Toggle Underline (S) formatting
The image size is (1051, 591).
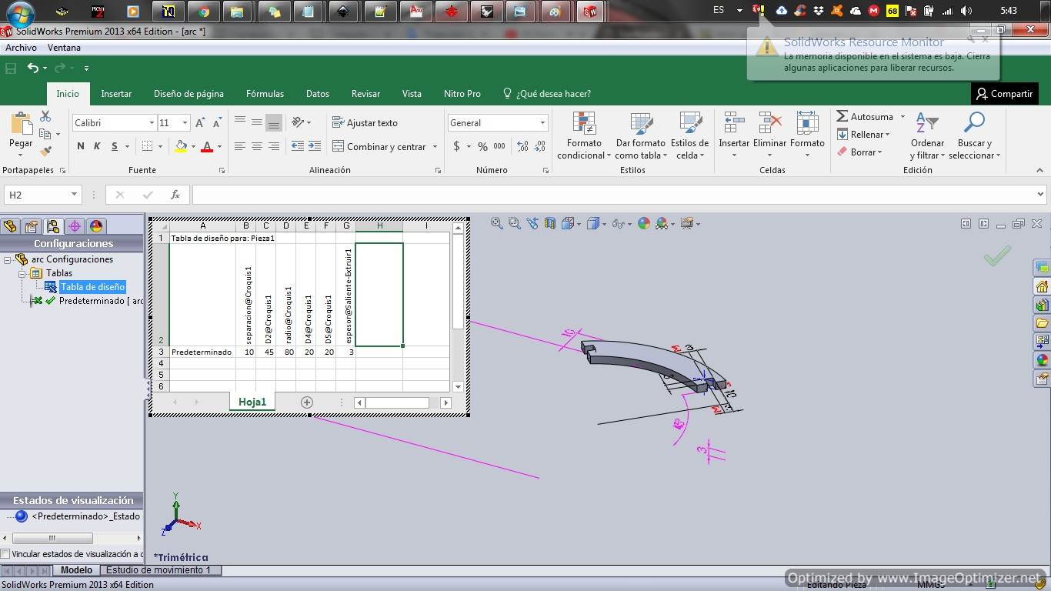pyautogui.click(x=115, y=146)
